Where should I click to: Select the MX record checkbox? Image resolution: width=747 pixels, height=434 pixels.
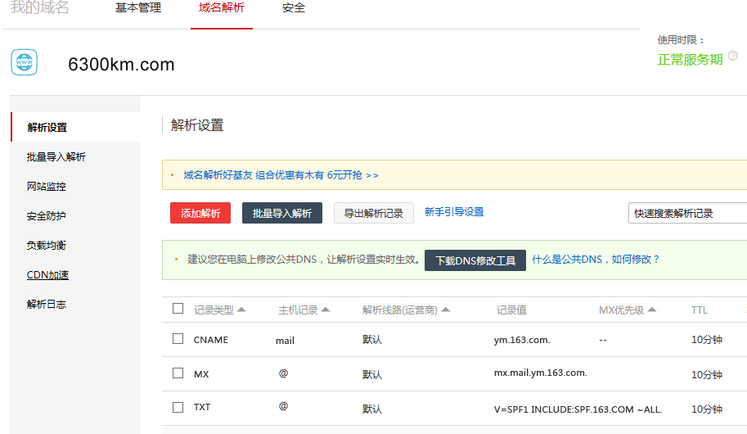click(x=178, y=373)
